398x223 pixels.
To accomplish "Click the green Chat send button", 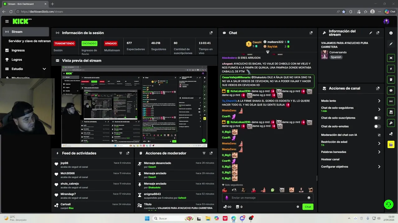I will (308, 207).
